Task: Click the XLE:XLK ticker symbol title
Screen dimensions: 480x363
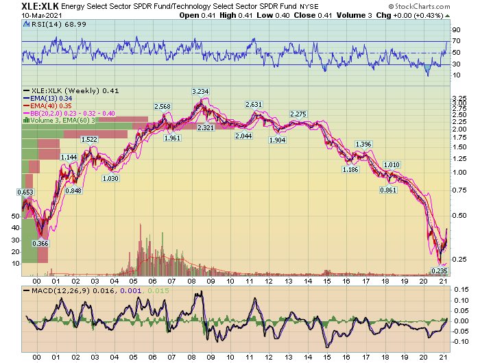Action: [x=40, y=6]
